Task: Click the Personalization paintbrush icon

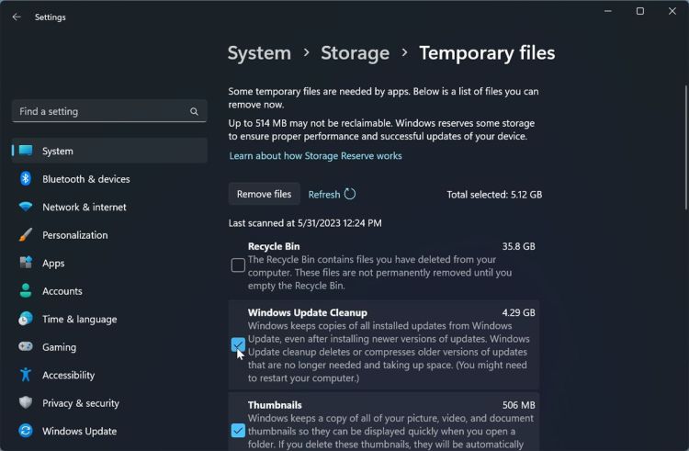Action: point(26,235)
